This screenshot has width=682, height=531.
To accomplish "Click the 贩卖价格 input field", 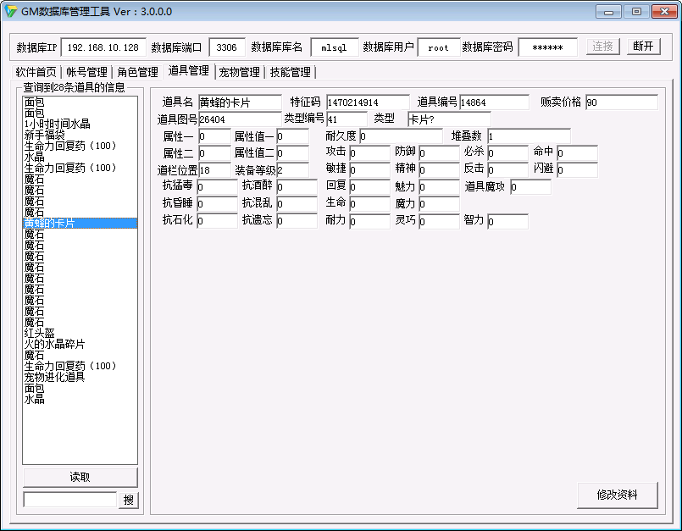I will 621,102.
